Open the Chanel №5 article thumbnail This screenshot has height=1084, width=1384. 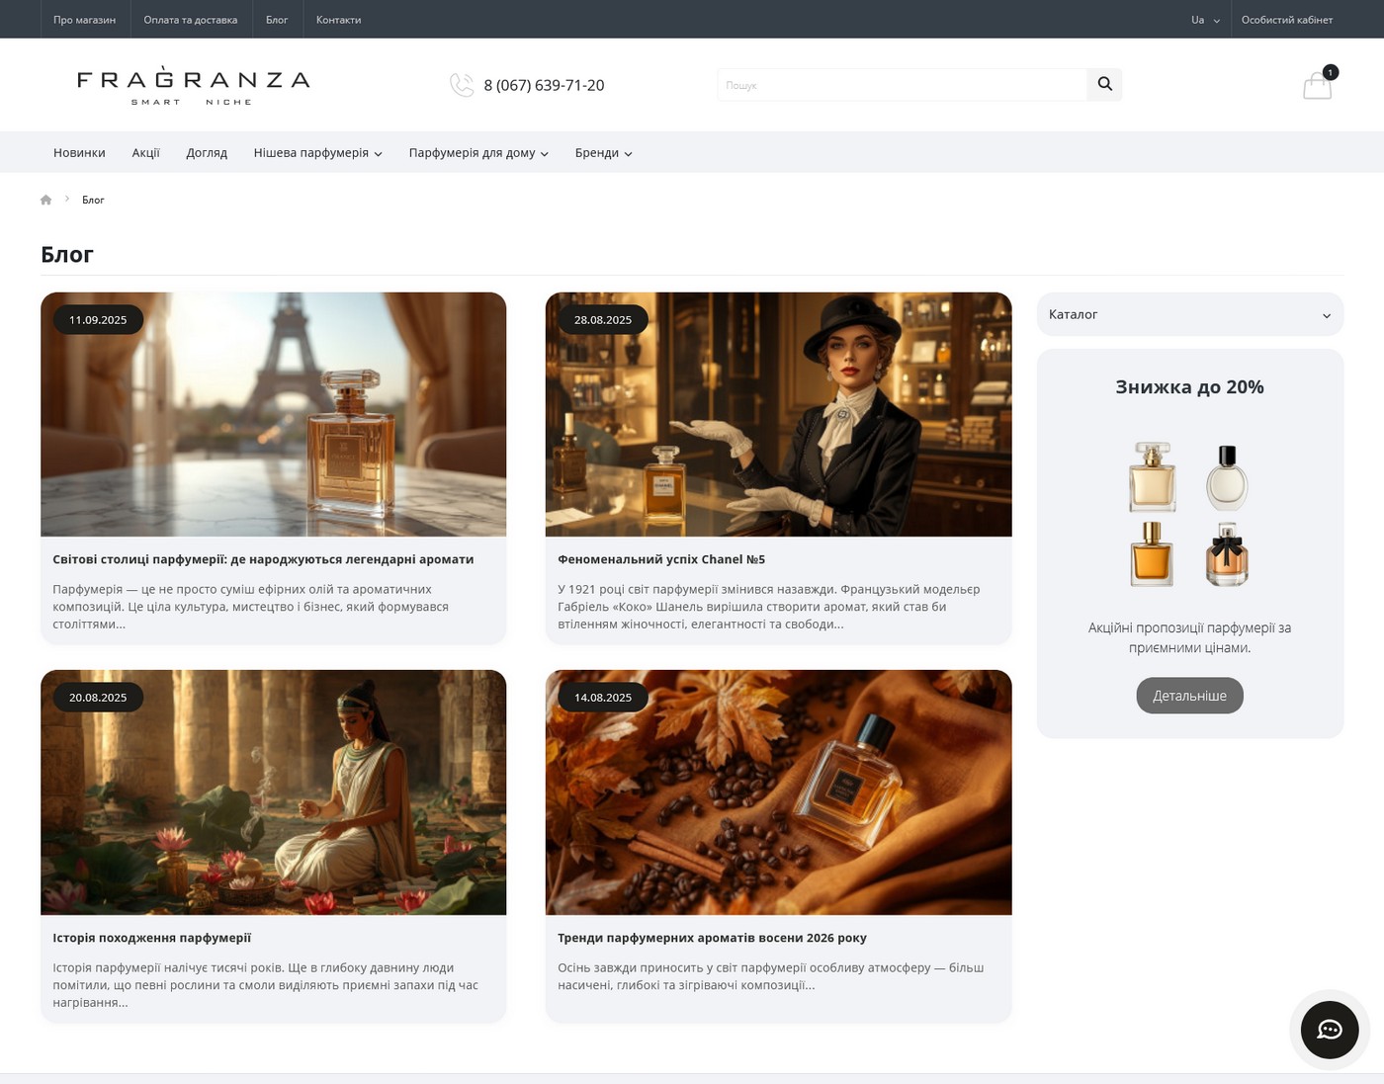pos(778,414)
